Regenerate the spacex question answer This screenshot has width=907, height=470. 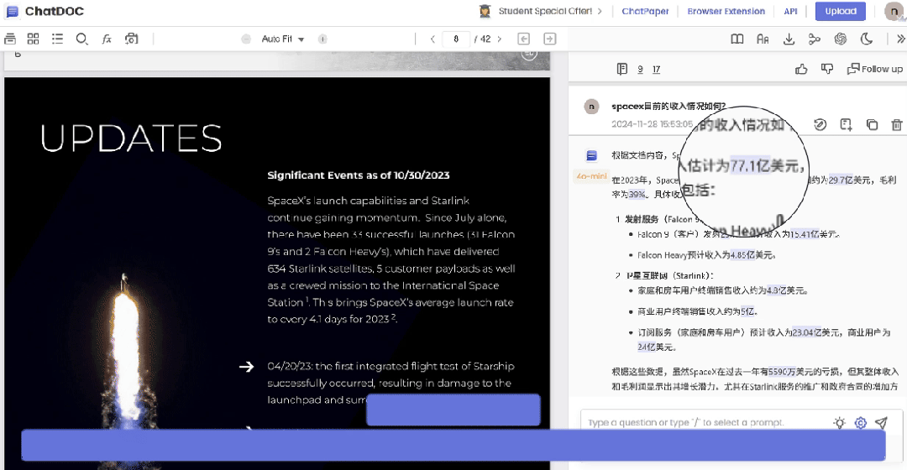[x=820, y=124]
